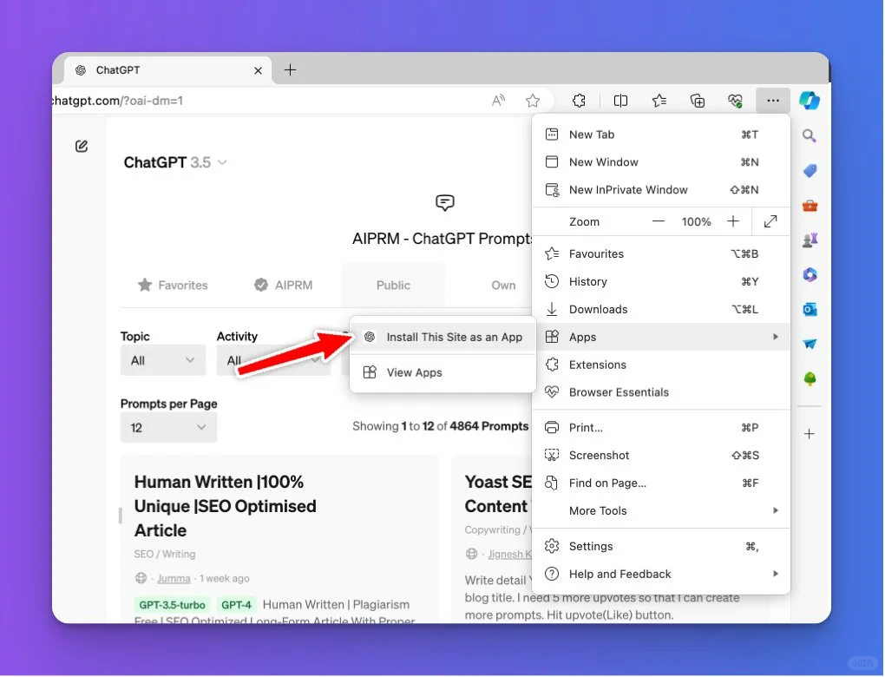Open History from the menu

click(660, 282)
